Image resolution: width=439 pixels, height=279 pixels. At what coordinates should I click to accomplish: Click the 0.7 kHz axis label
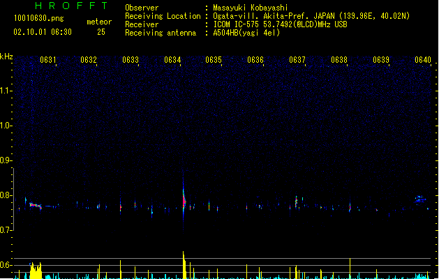pos(6,230)
